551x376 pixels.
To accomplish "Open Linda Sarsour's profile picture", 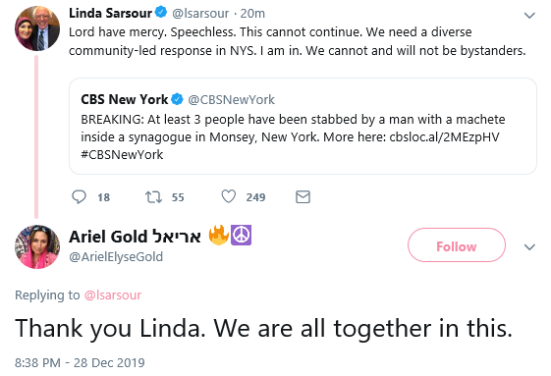I will (x=37, y=28).
